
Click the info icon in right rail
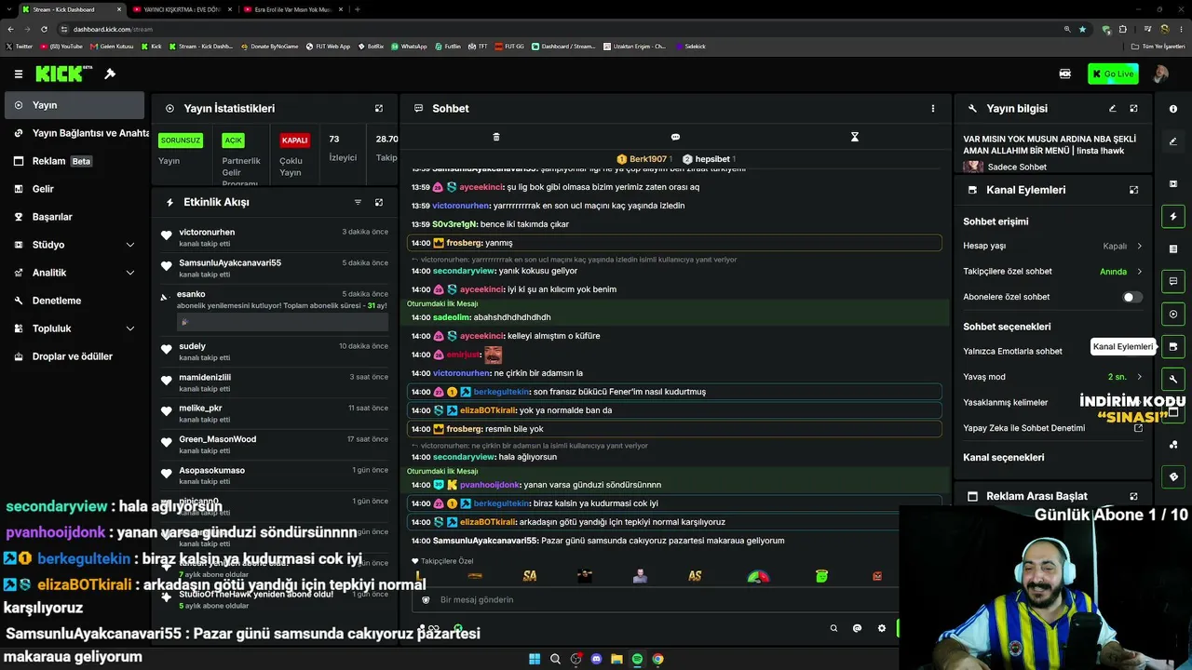[x=1173, y=109]
